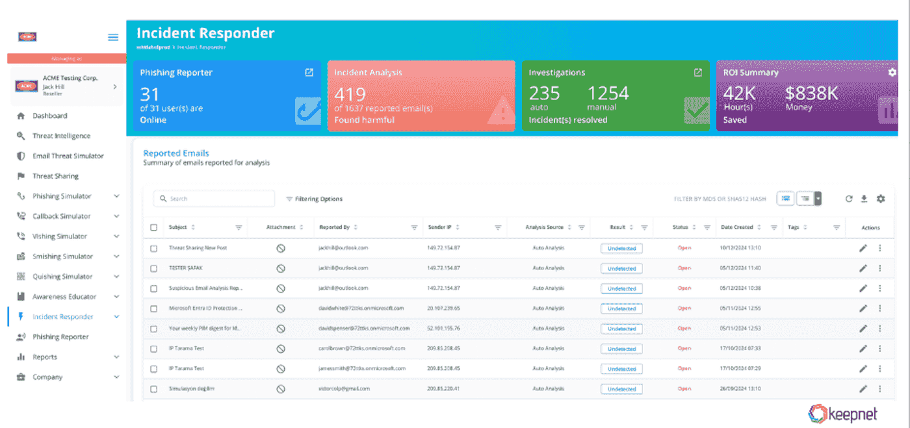Click the search input field

click(214, 199)
